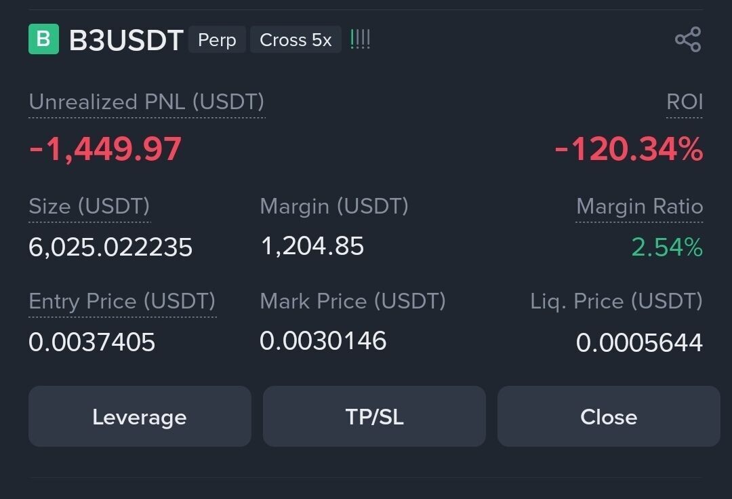Tap the Entry Price (USDT) label
Viewport: 732px width, 499px height.
pos(122,301)
